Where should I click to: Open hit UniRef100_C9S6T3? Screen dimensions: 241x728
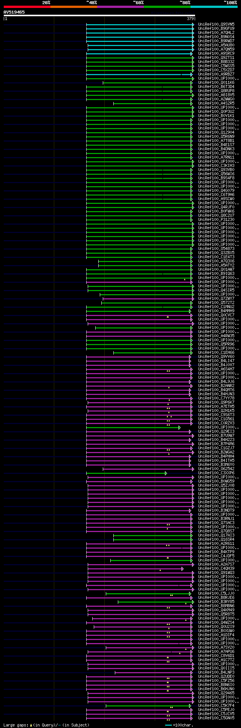(x=216, y=415)
